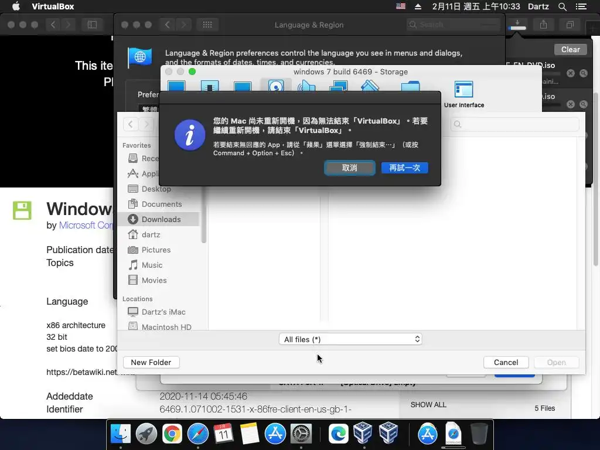
Task: Open Notification Center list icon
Action: click(581, 6)
